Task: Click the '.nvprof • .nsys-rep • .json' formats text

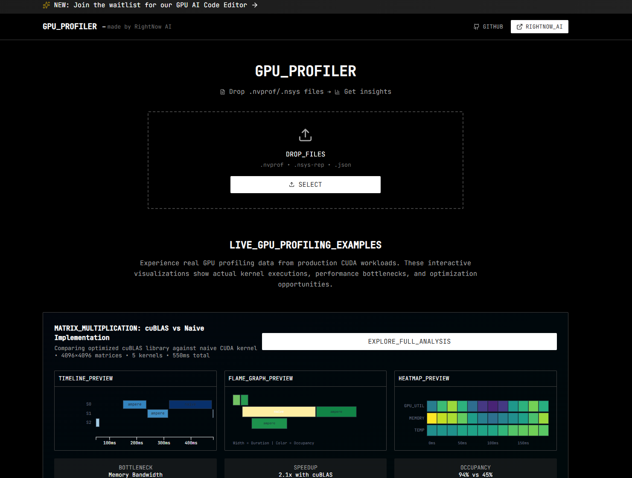Action: click(306, 165)
